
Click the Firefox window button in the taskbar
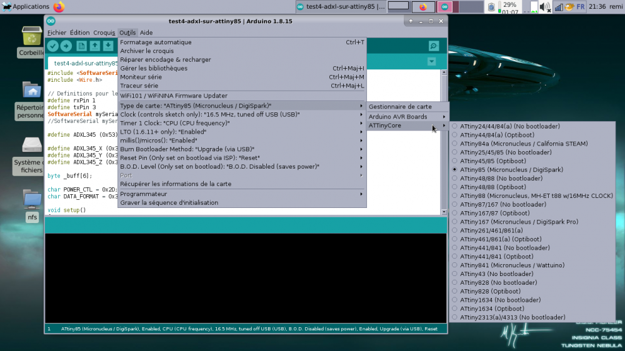(x=423, y=7)
